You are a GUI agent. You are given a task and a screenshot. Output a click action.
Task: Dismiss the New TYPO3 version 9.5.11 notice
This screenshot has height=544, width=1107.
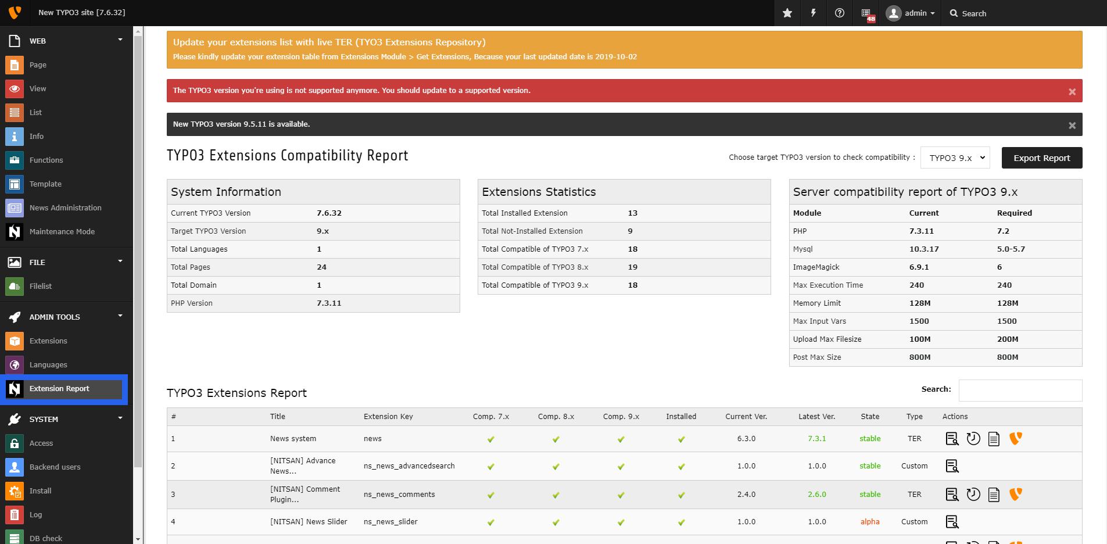[x=1072, y=126]
